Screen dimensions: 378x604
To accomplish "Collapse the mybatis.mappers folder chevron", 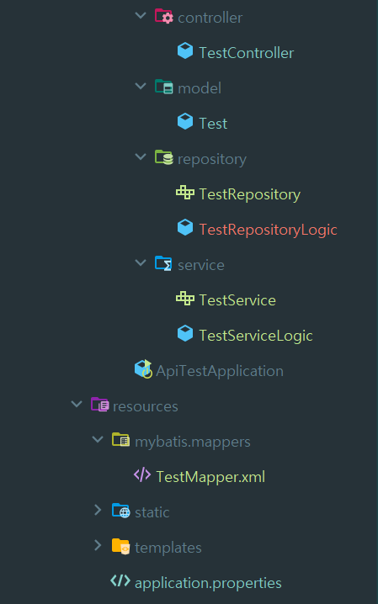I will [x=98, y=439].
